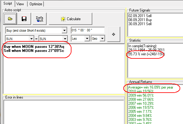Switch to the Optimize tab
Screen dimensions: 183x124
36,4
